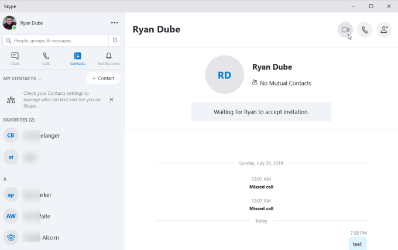Screen dimensions: 398x250
Task: Expand the My Contacts dropdown
Action: 22,78
